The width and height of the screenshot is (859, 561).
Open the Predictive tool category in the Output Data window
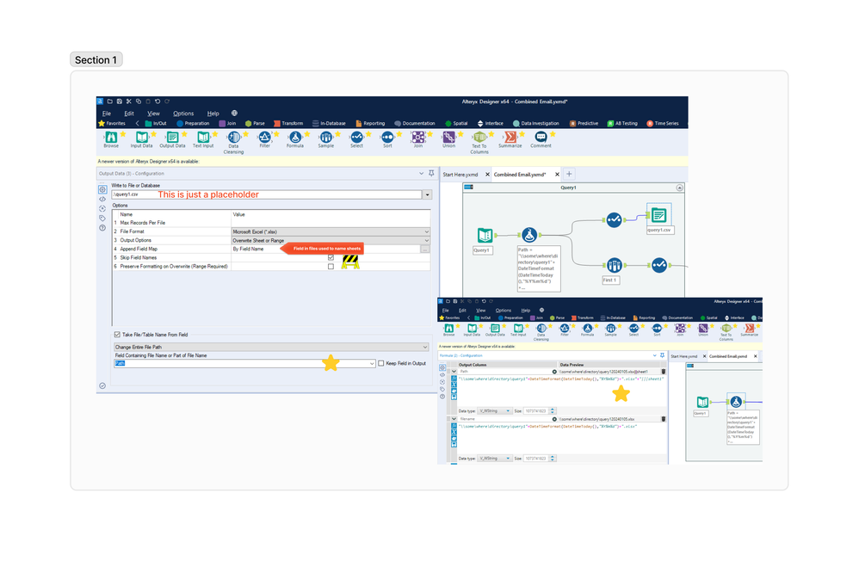(x=584, y=123)
